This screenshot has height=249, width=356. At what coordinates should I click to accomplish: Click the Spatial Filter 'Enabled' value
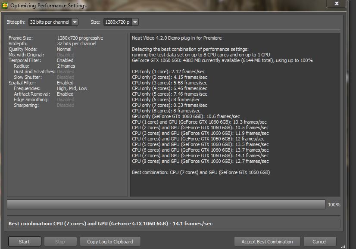pos(65,83)
